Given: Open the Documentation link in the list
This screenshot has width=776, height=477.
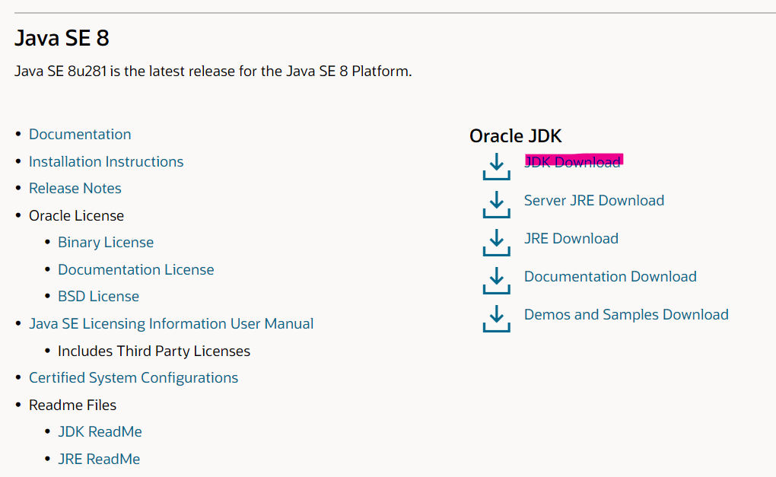Looking at the screenshot, I should click(80, 134).
